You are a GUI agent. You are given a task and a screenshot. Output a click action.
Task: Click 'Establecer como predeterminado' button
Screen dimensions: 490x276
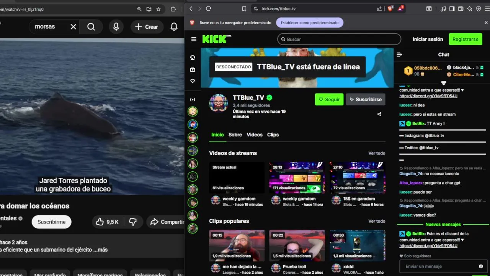click(x=310, y=23)
